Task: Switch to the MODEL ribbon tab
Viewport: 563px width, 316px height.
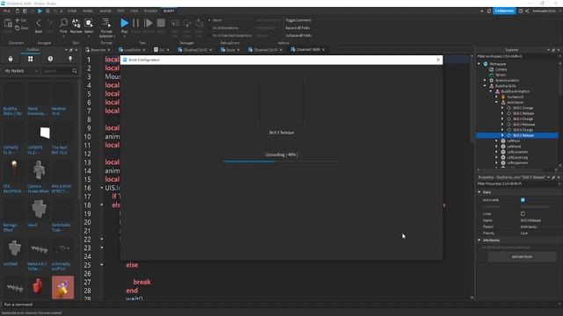Action: pos(88,11)
